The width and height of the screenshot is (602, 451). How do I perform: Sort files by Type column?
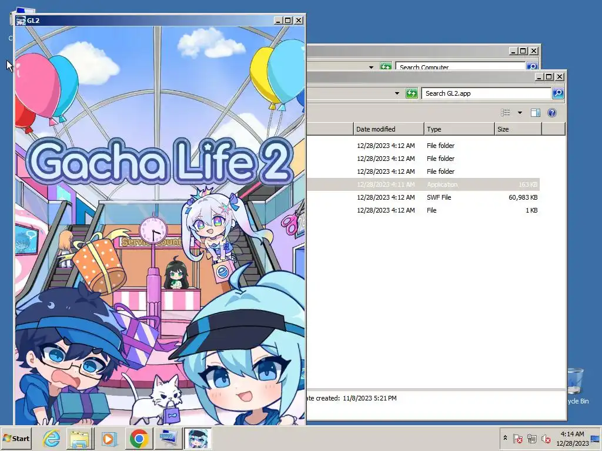point(459,129)
